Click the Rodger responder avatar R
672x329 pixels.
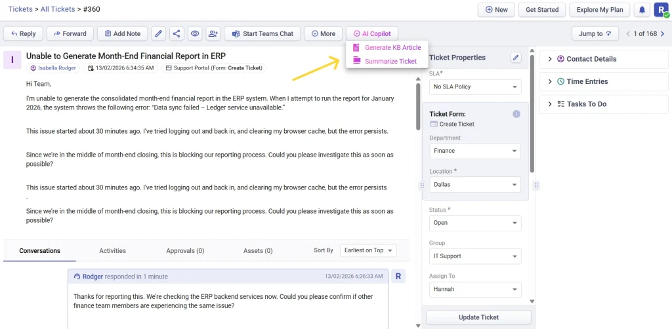[x=398, y=277]
